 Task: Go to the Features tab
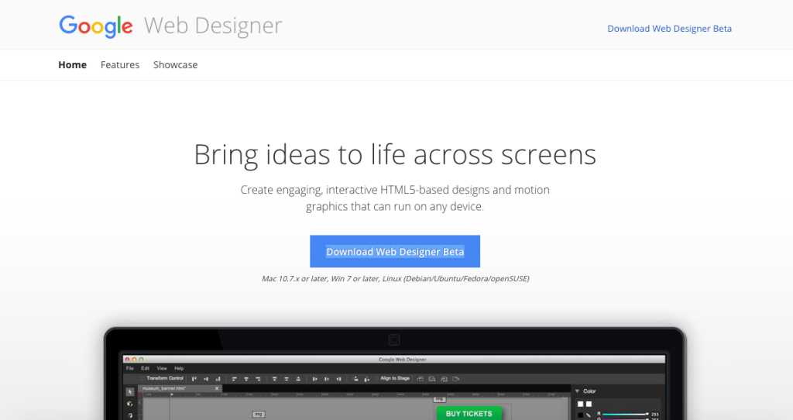tap(120, 65)
